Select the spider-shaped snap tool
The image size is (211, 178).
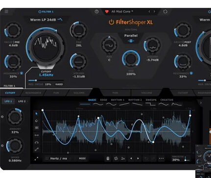tap(37, 128)
